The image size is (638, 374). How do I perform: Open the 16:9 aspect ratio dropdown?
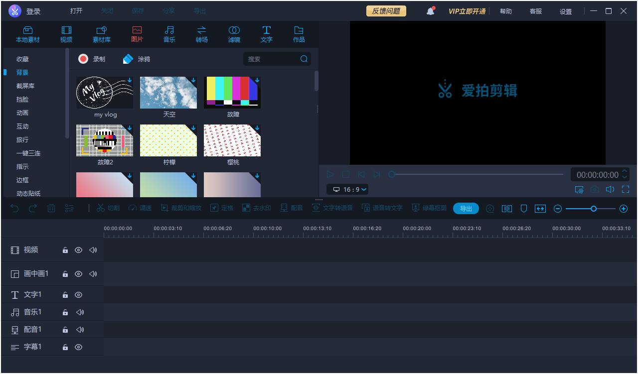pos(347,189)
